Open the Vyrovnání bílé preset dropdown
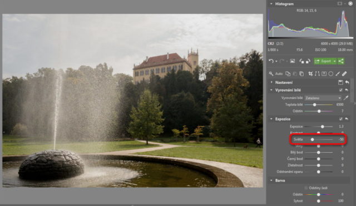Screen dimensions: 356x206 point(323,98)
